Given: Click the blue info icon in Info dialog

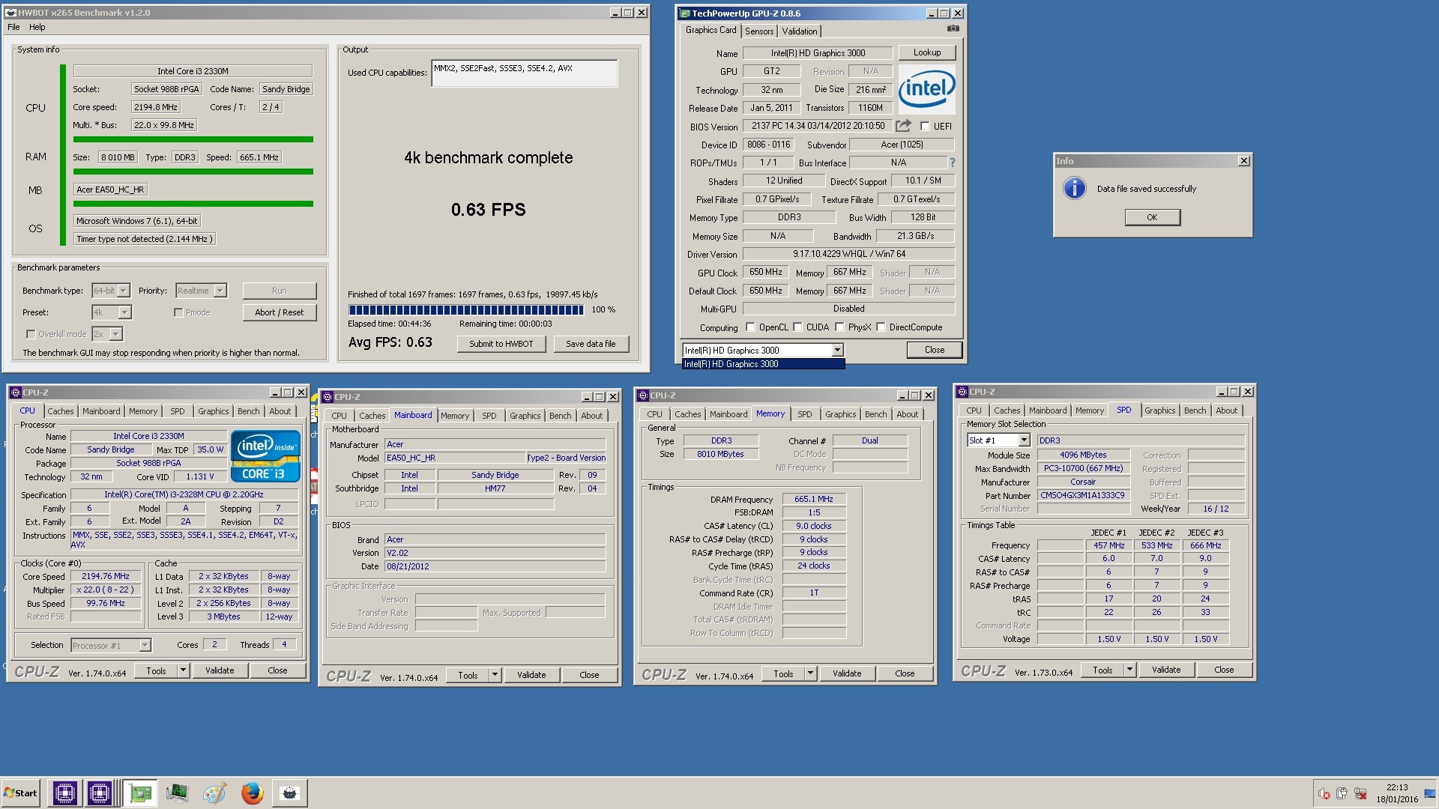Looking at the screenshot, I should coord(1074,188).
